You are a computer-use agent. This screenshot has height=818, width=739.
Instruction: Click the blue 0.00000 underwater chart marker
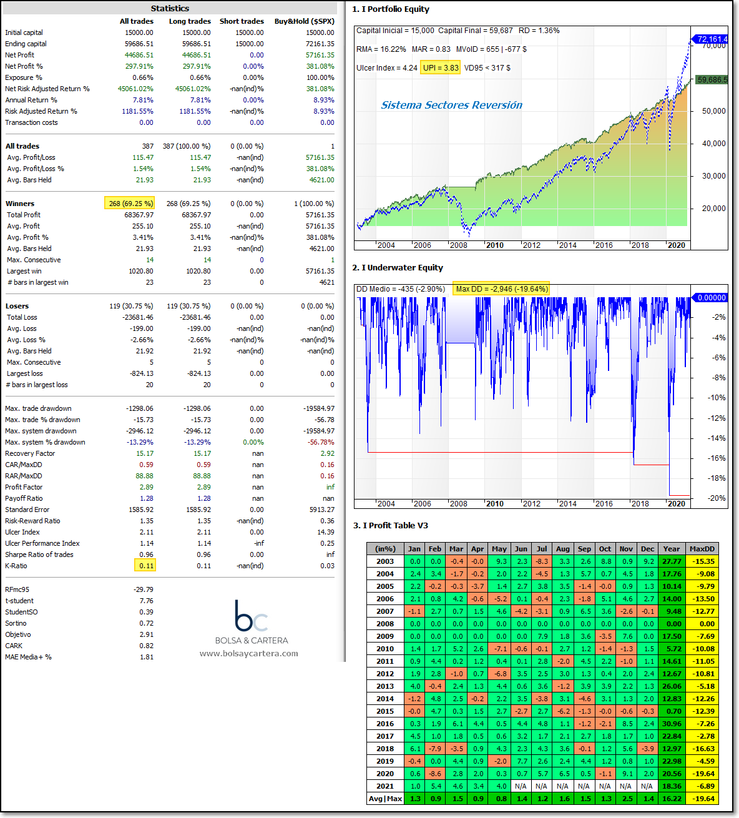click(x=711, y=298)
